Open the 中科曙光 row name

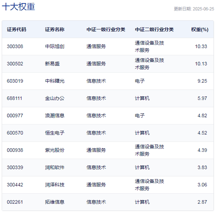coord(55,81)
